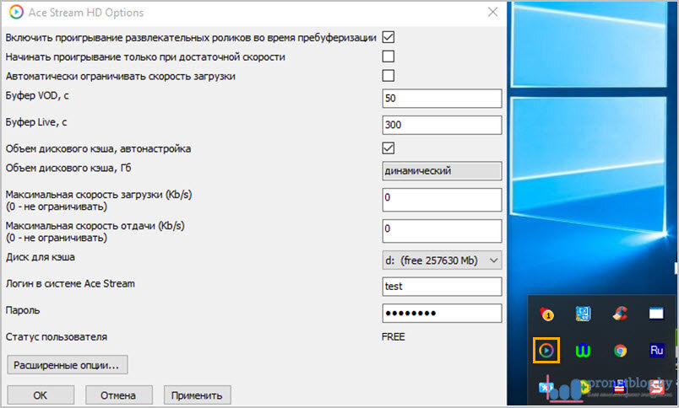Screen dimensions: 679x408
Task: Click the 'Буфер VOD, с' label
Action: 37,95
